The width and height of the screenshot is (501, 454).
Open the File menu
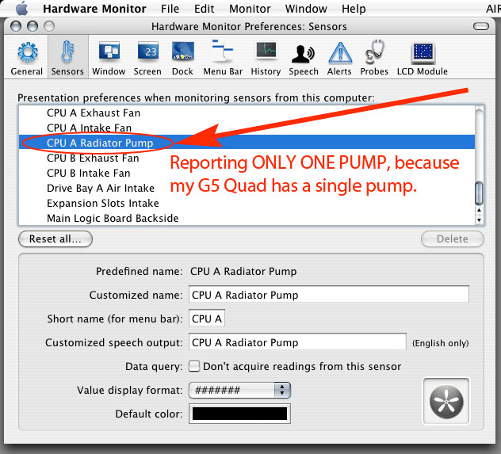(x=170, y=9)
